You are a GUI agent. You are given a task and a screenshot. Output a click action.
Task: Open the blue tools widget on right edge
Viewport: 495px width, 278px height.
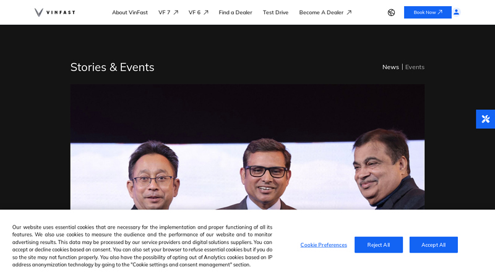(486, 119)
